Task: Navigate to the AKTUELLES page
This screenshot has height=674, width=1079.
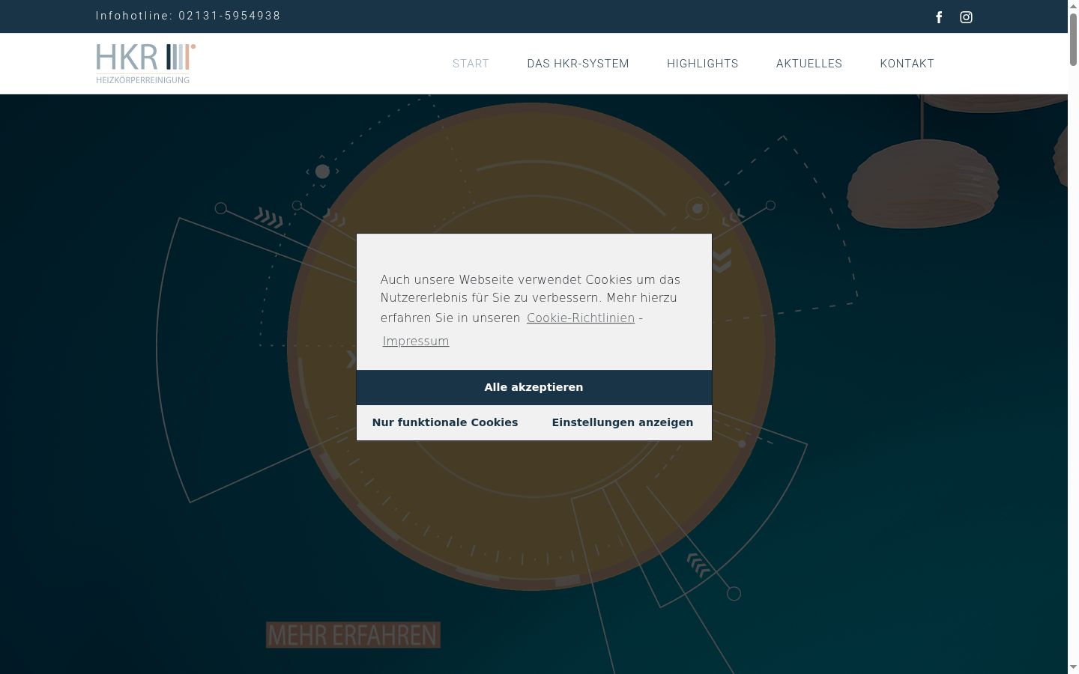Action: click(x=809, y=64)
